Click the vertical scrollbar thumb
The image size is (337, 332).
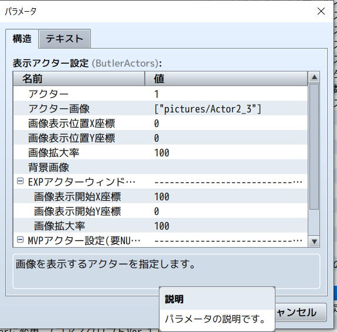tap(314, 146)
